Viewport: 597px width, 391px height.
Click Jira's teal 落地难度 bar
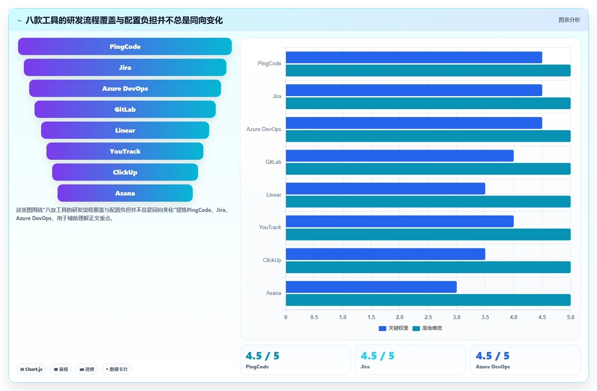(428, 103)
